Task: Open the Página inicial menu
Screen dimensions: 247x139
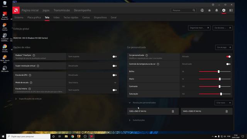Action: [30, 10]
